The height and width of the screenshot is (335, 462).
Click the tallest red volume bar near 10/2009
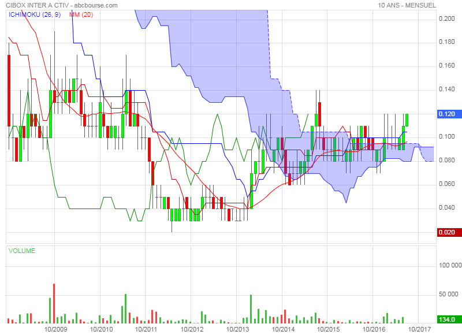tap(54, 303)
